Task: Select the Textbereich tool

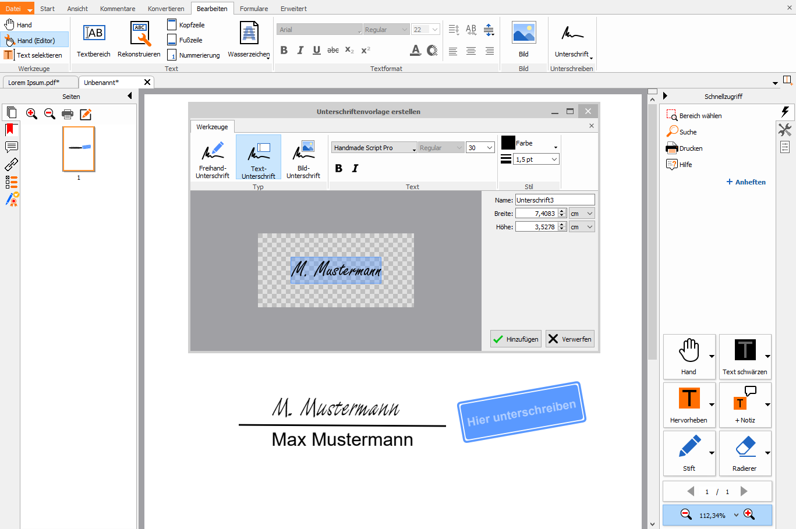Action: pos(94,40)
